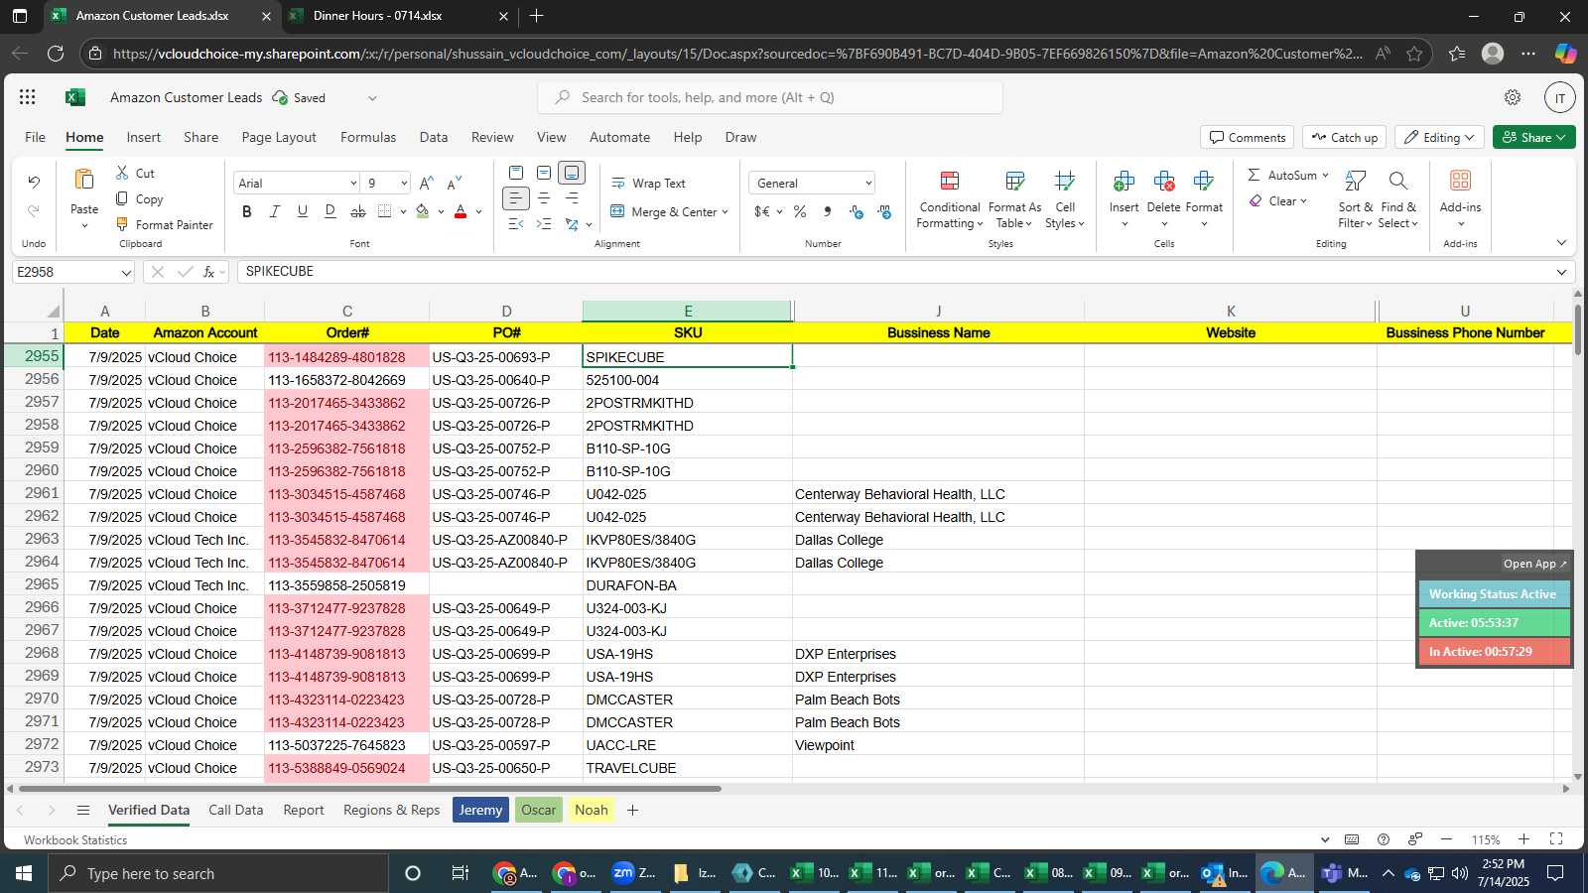
Task: Click the Copy icon in Clipboard group
Action: (x=122, y=198)
